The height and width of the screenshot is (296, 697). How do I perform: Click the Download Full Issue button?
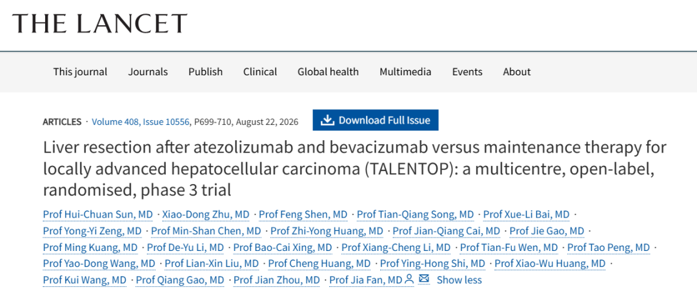pos(376,120)
